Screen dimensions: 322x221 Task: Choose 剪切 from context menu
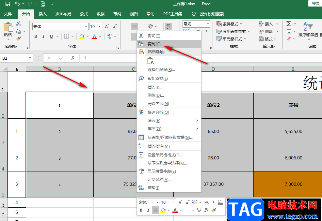coord(169,36)
